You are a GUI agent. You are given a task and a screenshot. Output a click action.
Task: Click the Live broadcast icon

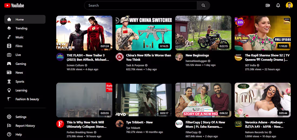pos(9,55)
